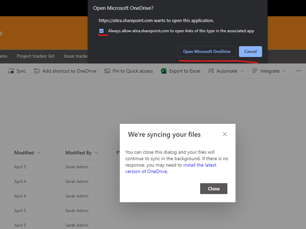Click Close in the syncing files dialog
The height and width of the screenshot is (229, 306).
point(214,189)
